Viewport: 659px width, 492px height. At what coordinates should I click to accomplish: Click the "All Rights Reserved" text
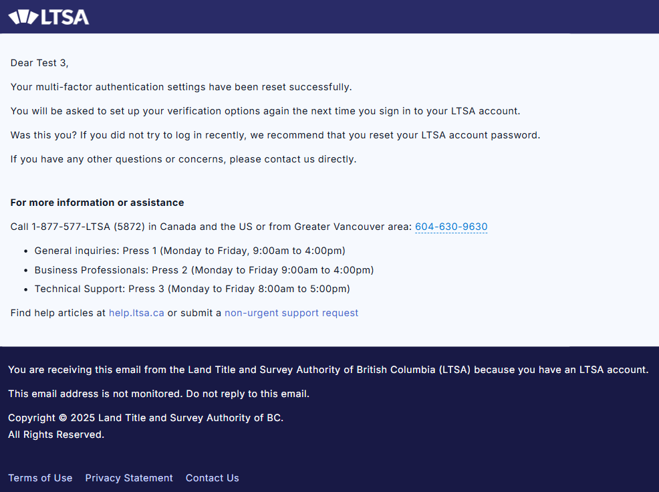point(56,435)
